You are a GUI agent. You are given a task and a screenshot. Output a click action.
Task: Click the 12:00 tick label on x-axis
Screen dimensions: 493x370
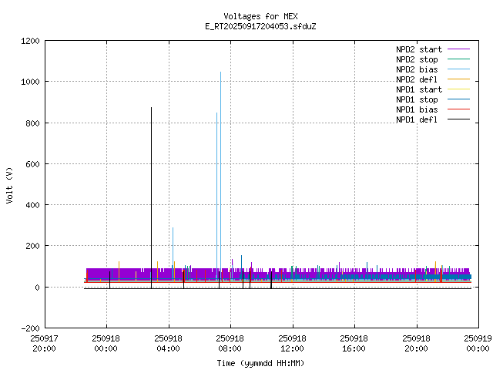point(292,348)
